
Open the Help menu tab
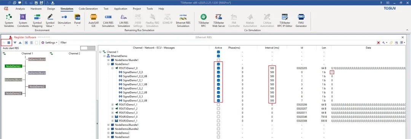pos(161,9)
